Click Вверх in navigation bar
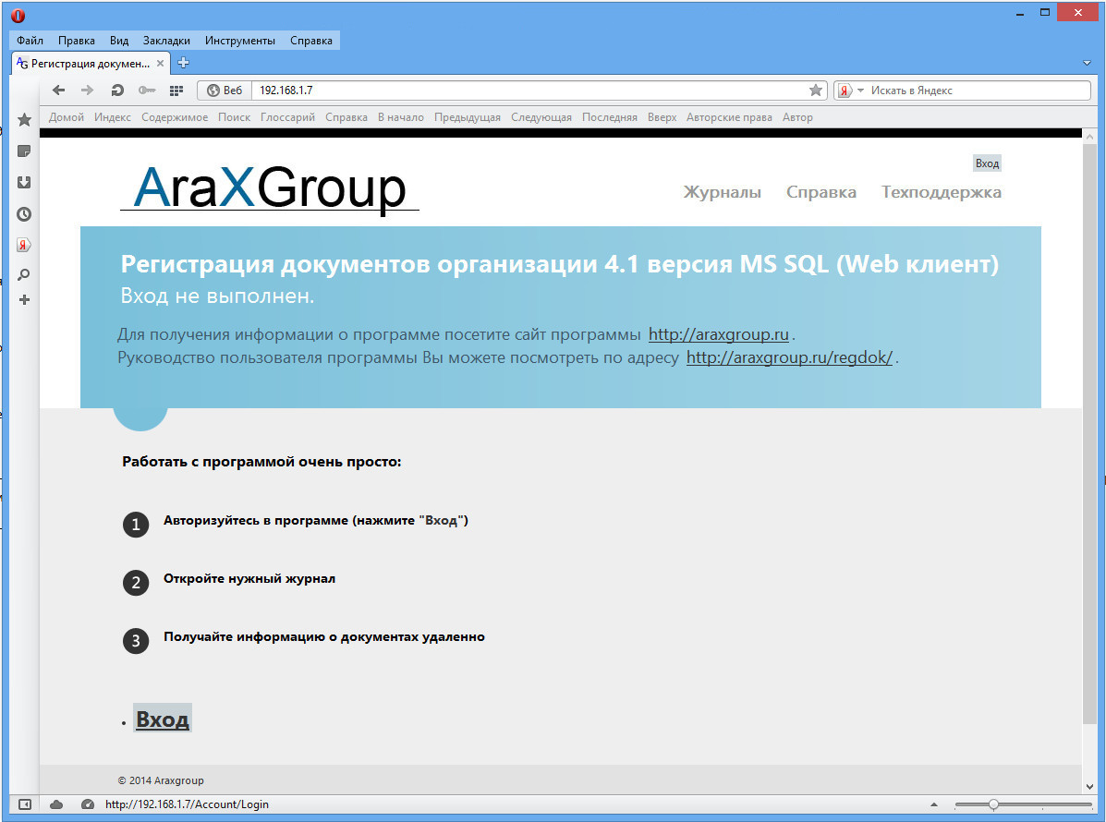 (x=662, y=117)
